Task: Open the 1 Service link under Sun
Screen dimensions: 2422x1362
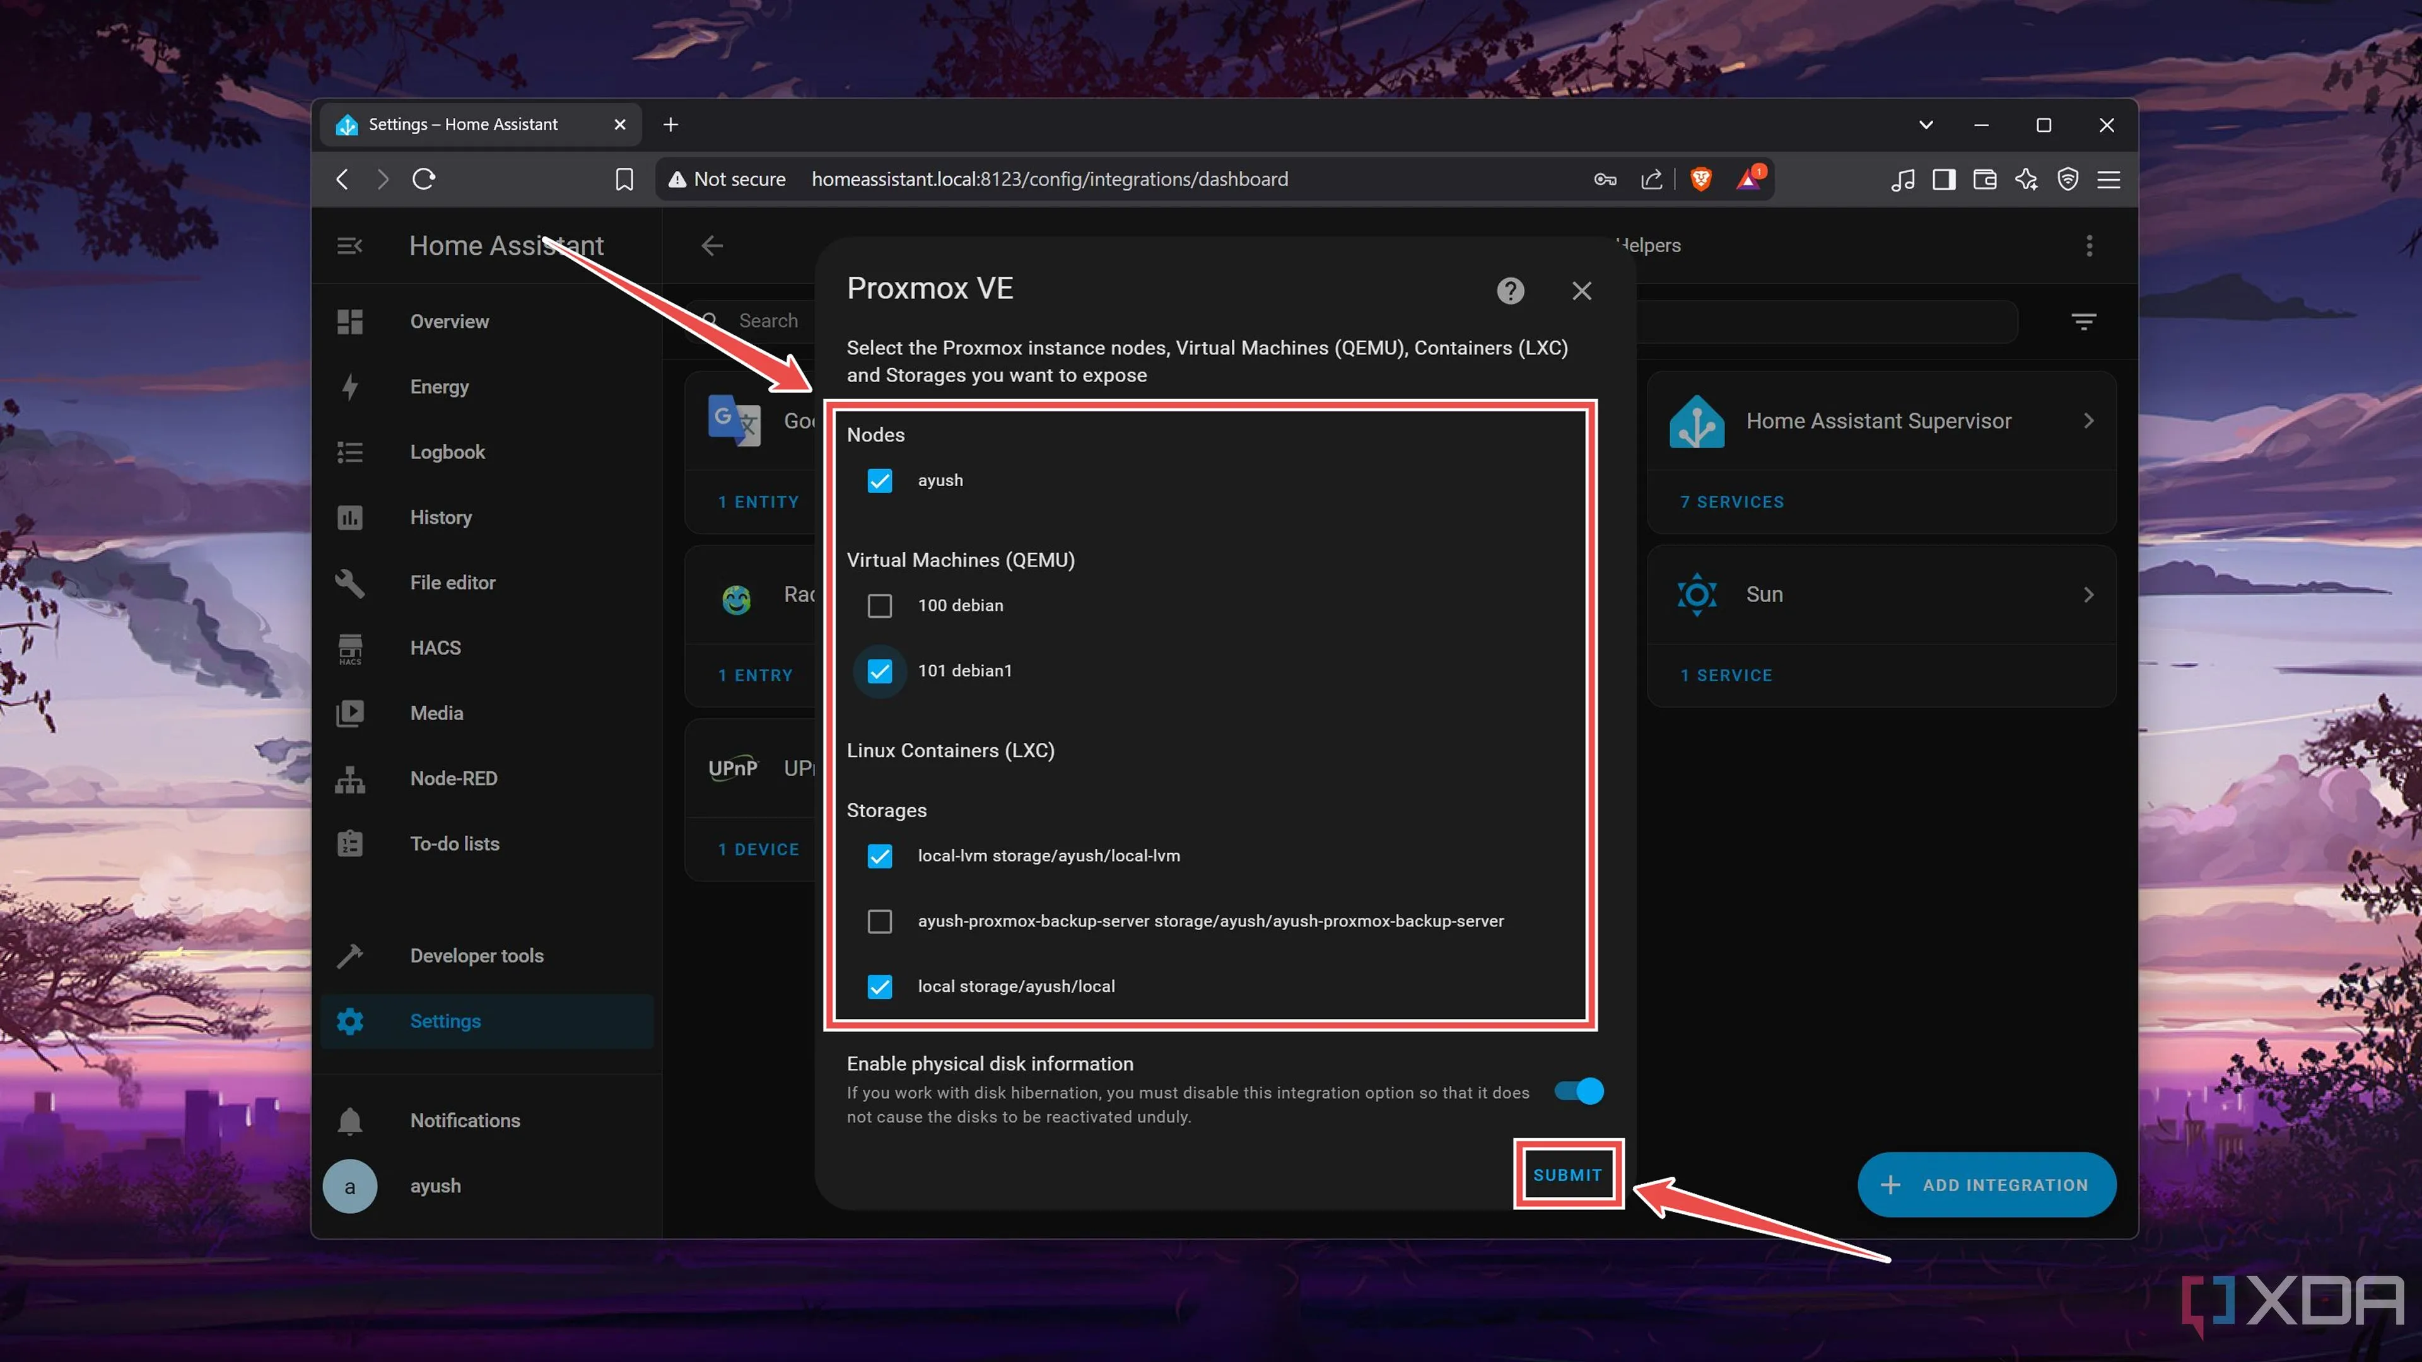Action: pos(1726,675)
